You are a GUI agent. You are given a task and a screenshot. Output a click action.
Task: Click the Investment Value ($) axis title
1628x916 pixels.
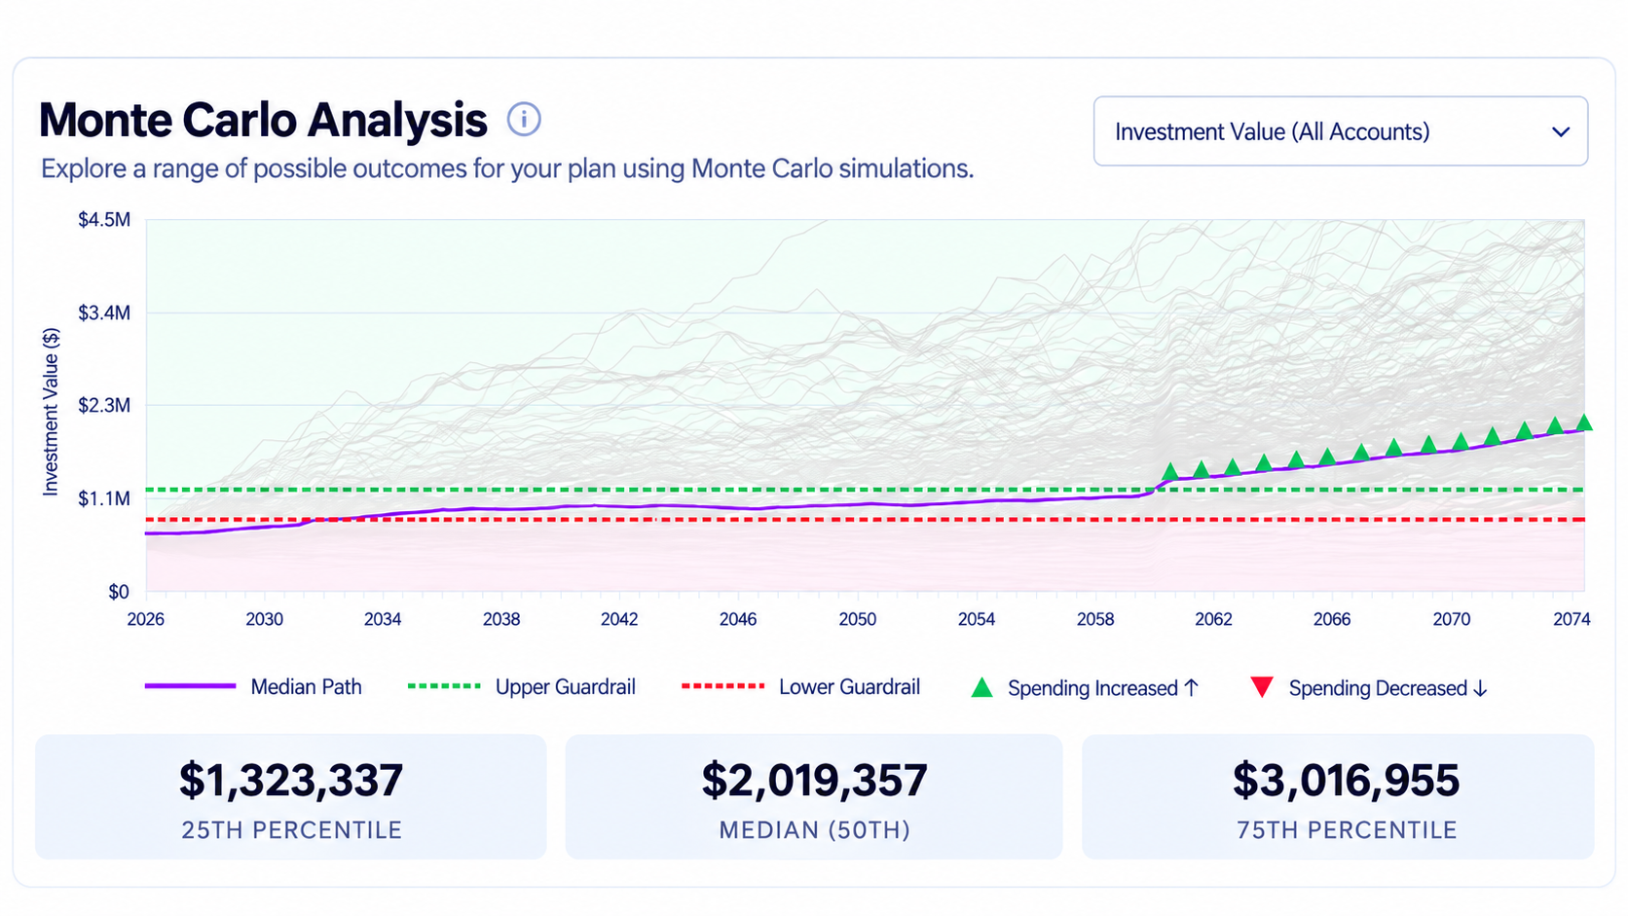(x=51, y=412)
